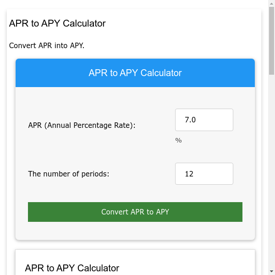Click the scrollbar up arrow
The width and height of the screenshot is (275, 275).
click(x=271, y=4)
